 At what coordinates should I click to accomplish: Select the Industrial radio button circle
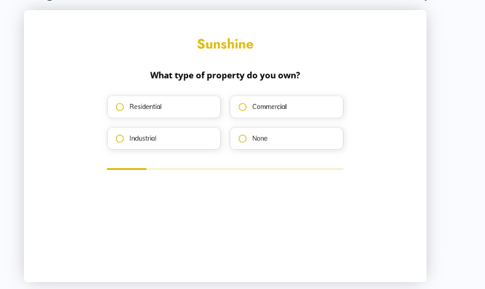[x=120, y=139]
